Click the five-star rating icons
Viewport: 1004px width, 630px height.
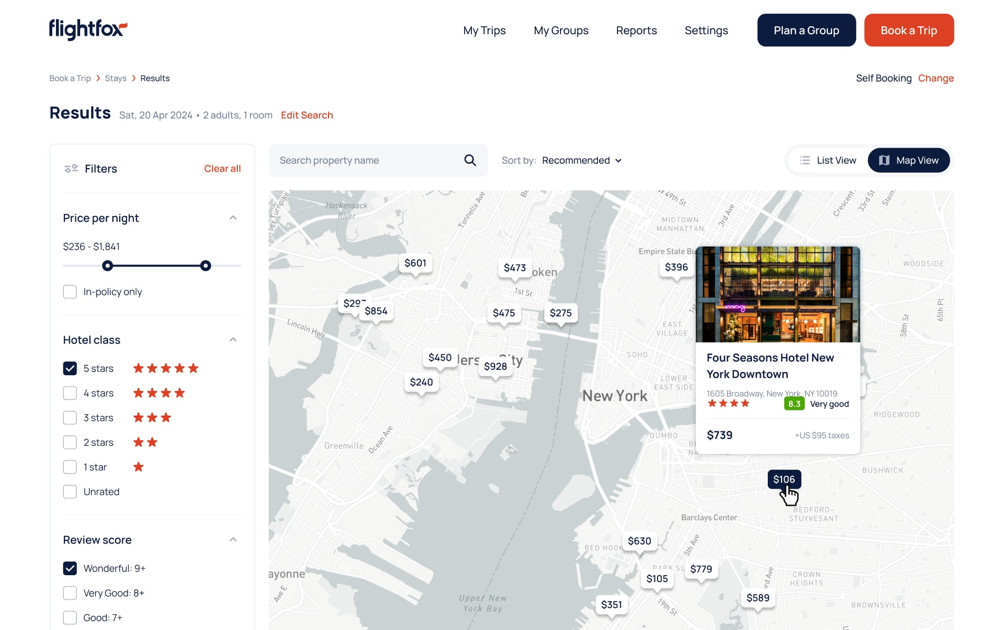pos(166,368)
